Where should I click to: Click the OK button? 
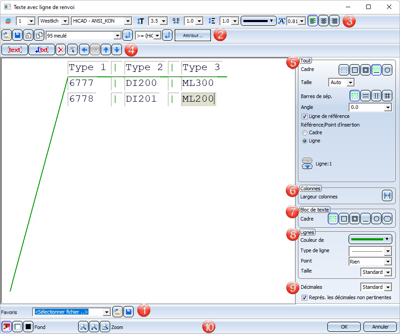(x=344, y=327)
